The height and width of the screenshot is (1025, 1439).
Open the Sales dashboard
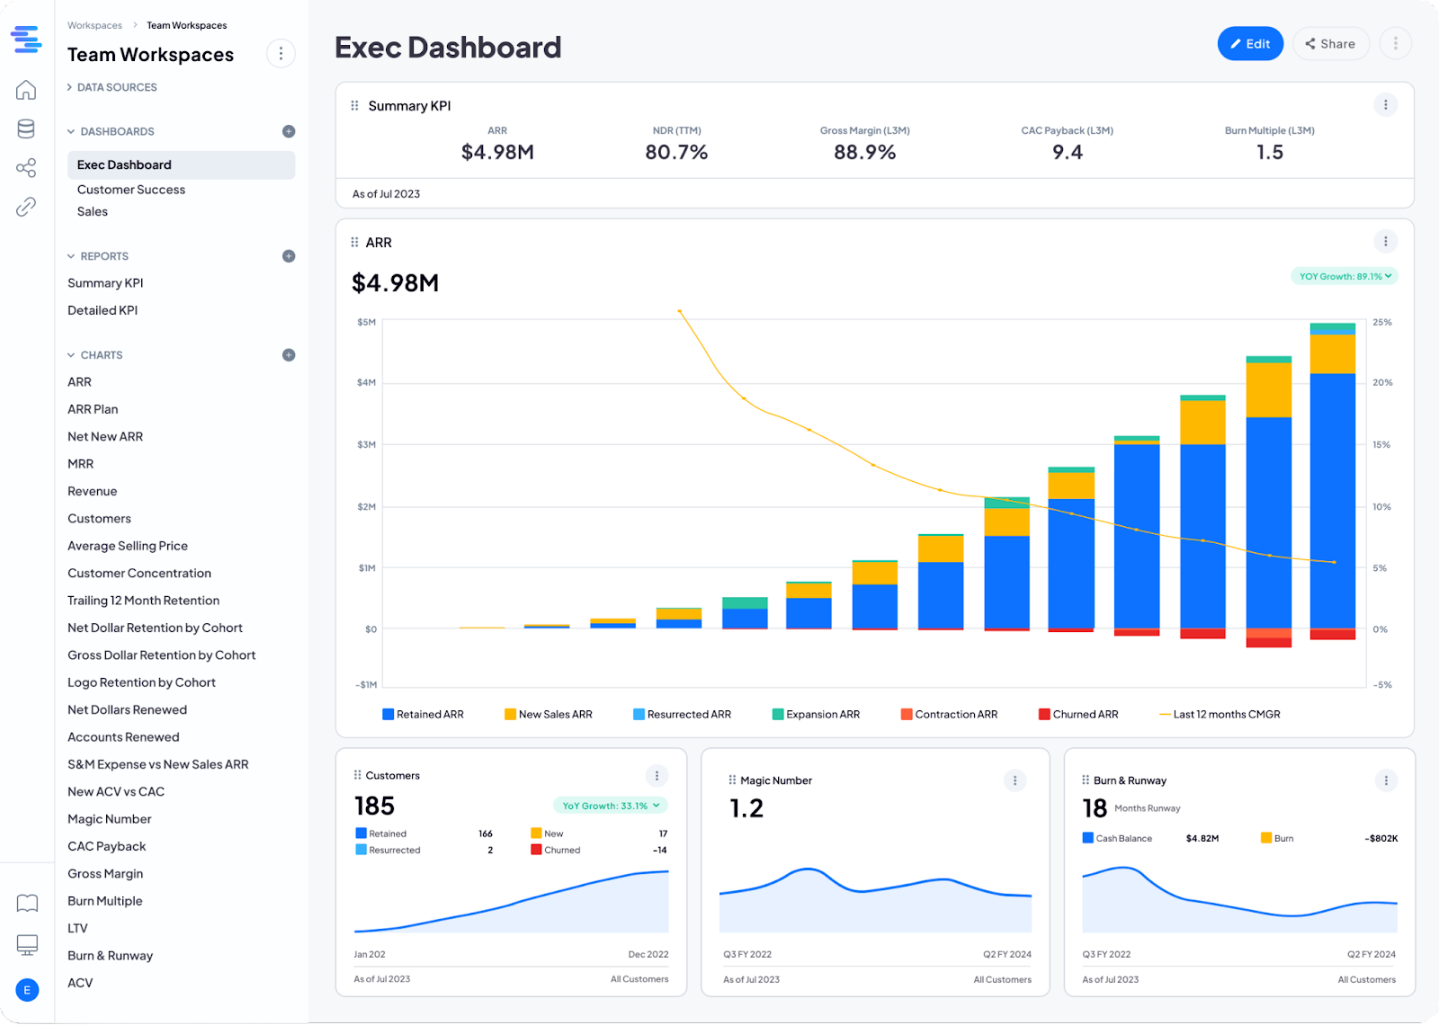92,211
